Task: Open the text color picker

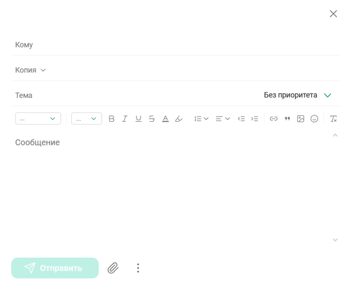Action: pyautogui.click(x=165, y=119)
